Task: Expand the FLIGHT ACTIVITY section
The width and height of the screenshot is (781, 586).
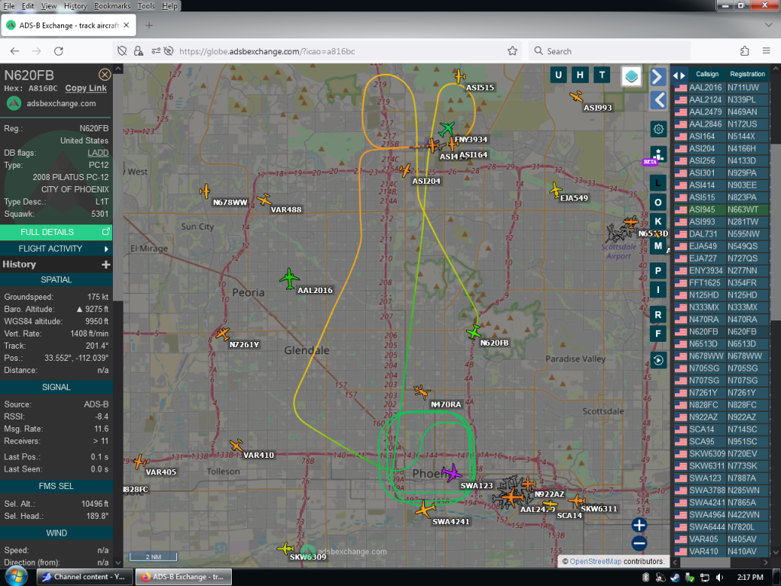Action: (x=56, y=249)
